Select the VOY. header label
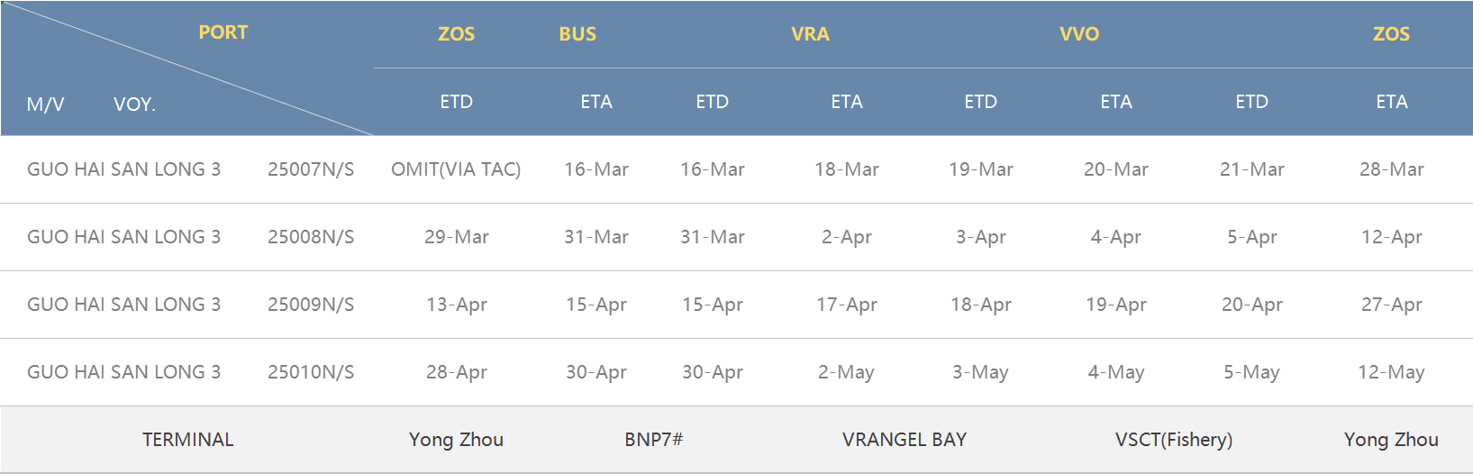 (135, 105)
